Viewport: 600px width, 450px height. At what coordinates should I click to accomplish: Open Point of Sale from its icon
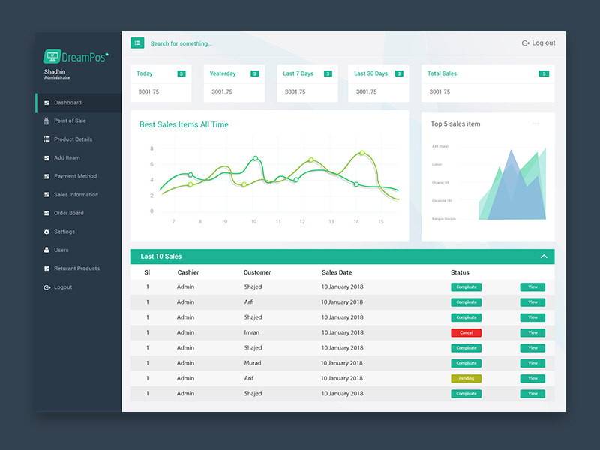(46, 121)
